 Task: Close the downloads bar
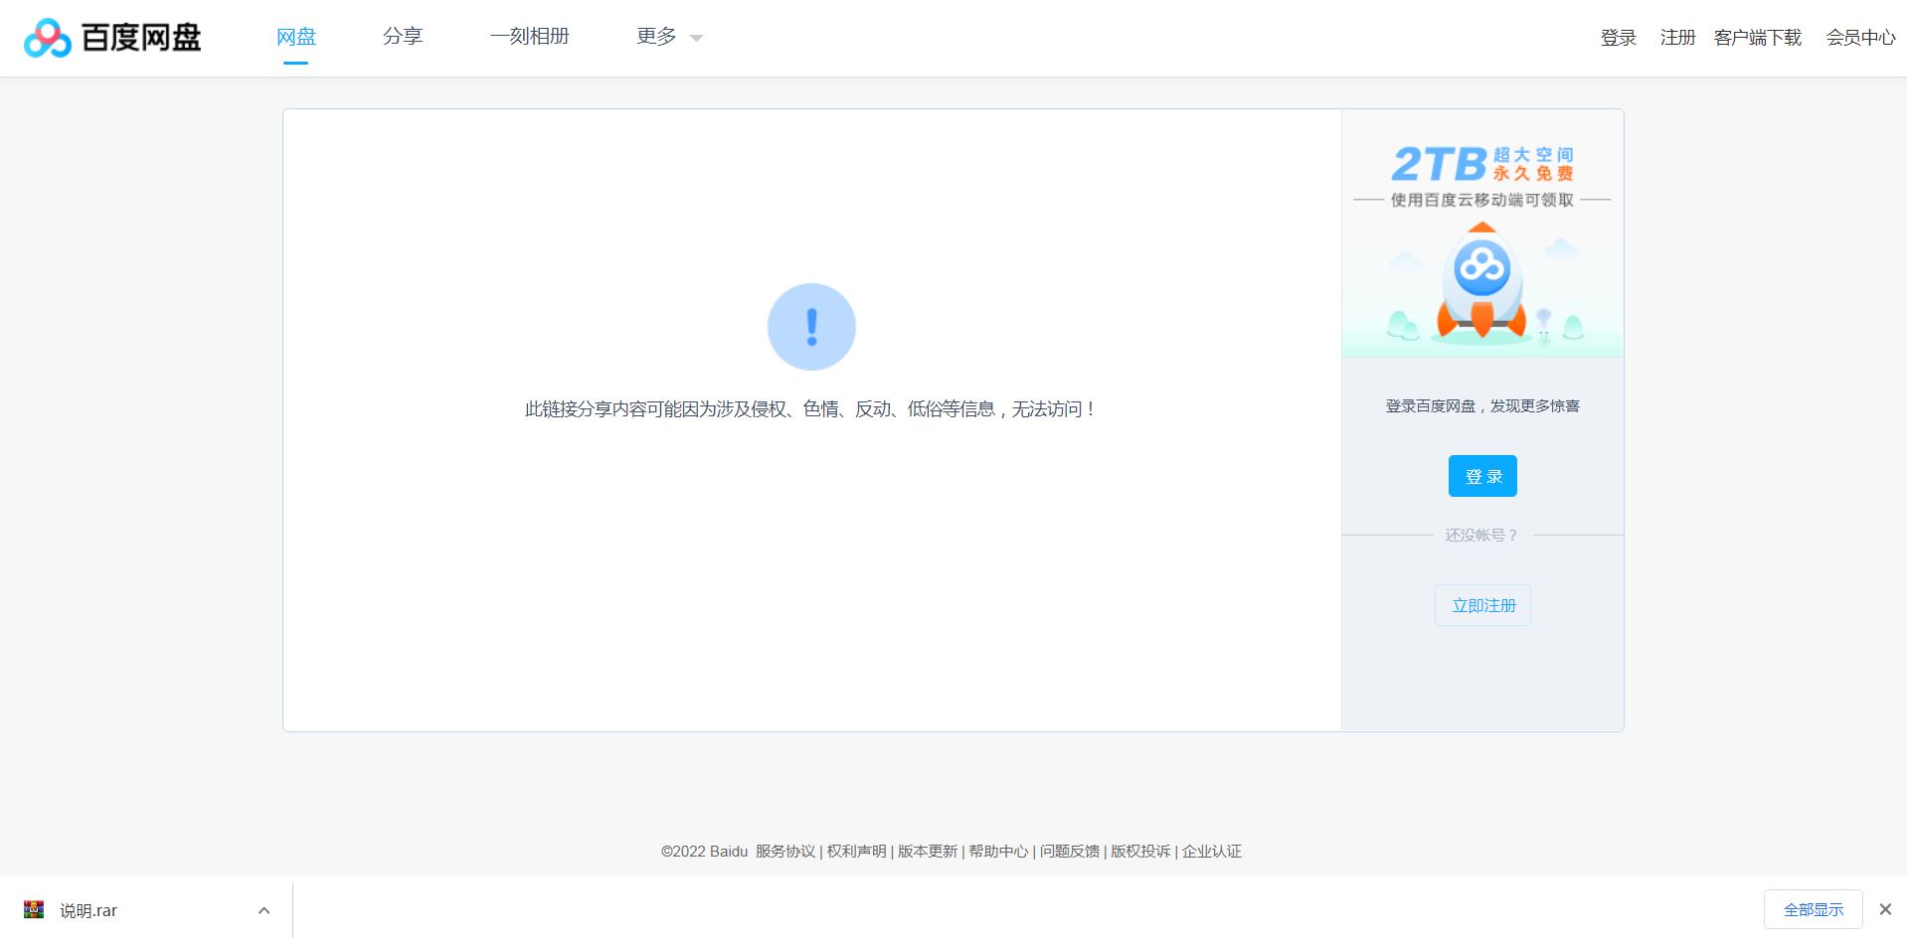(x=1885, y=909)
